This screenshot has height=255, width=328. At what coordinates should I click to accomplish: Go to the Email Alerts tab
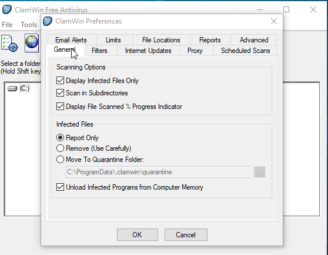click(x=71, y=40)
